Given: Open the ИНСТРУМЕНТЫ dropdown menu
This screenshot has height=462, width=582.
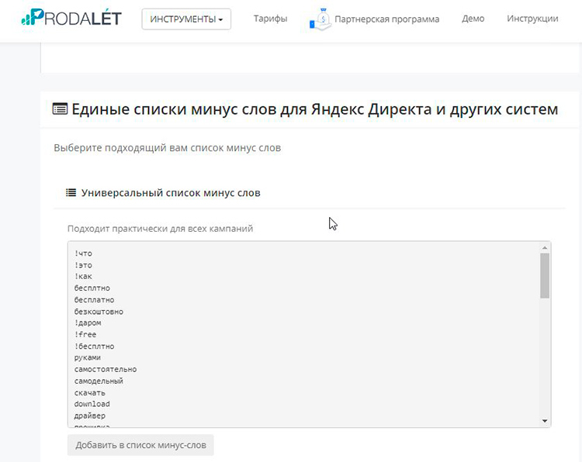Looking at the screenshot, I should [186, 19].
